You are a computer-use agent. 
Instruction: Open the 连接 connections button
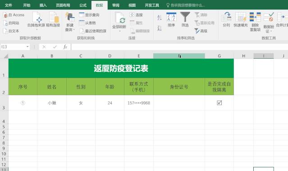pos(136,15)
